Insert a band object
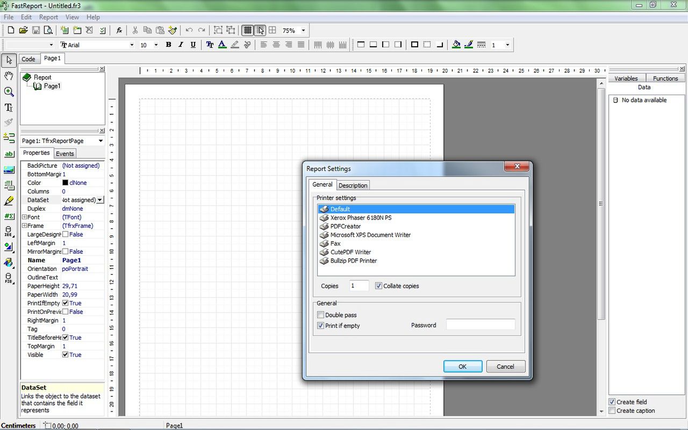The width and height of the screenshot is (688, 430). tap(9, 138)
